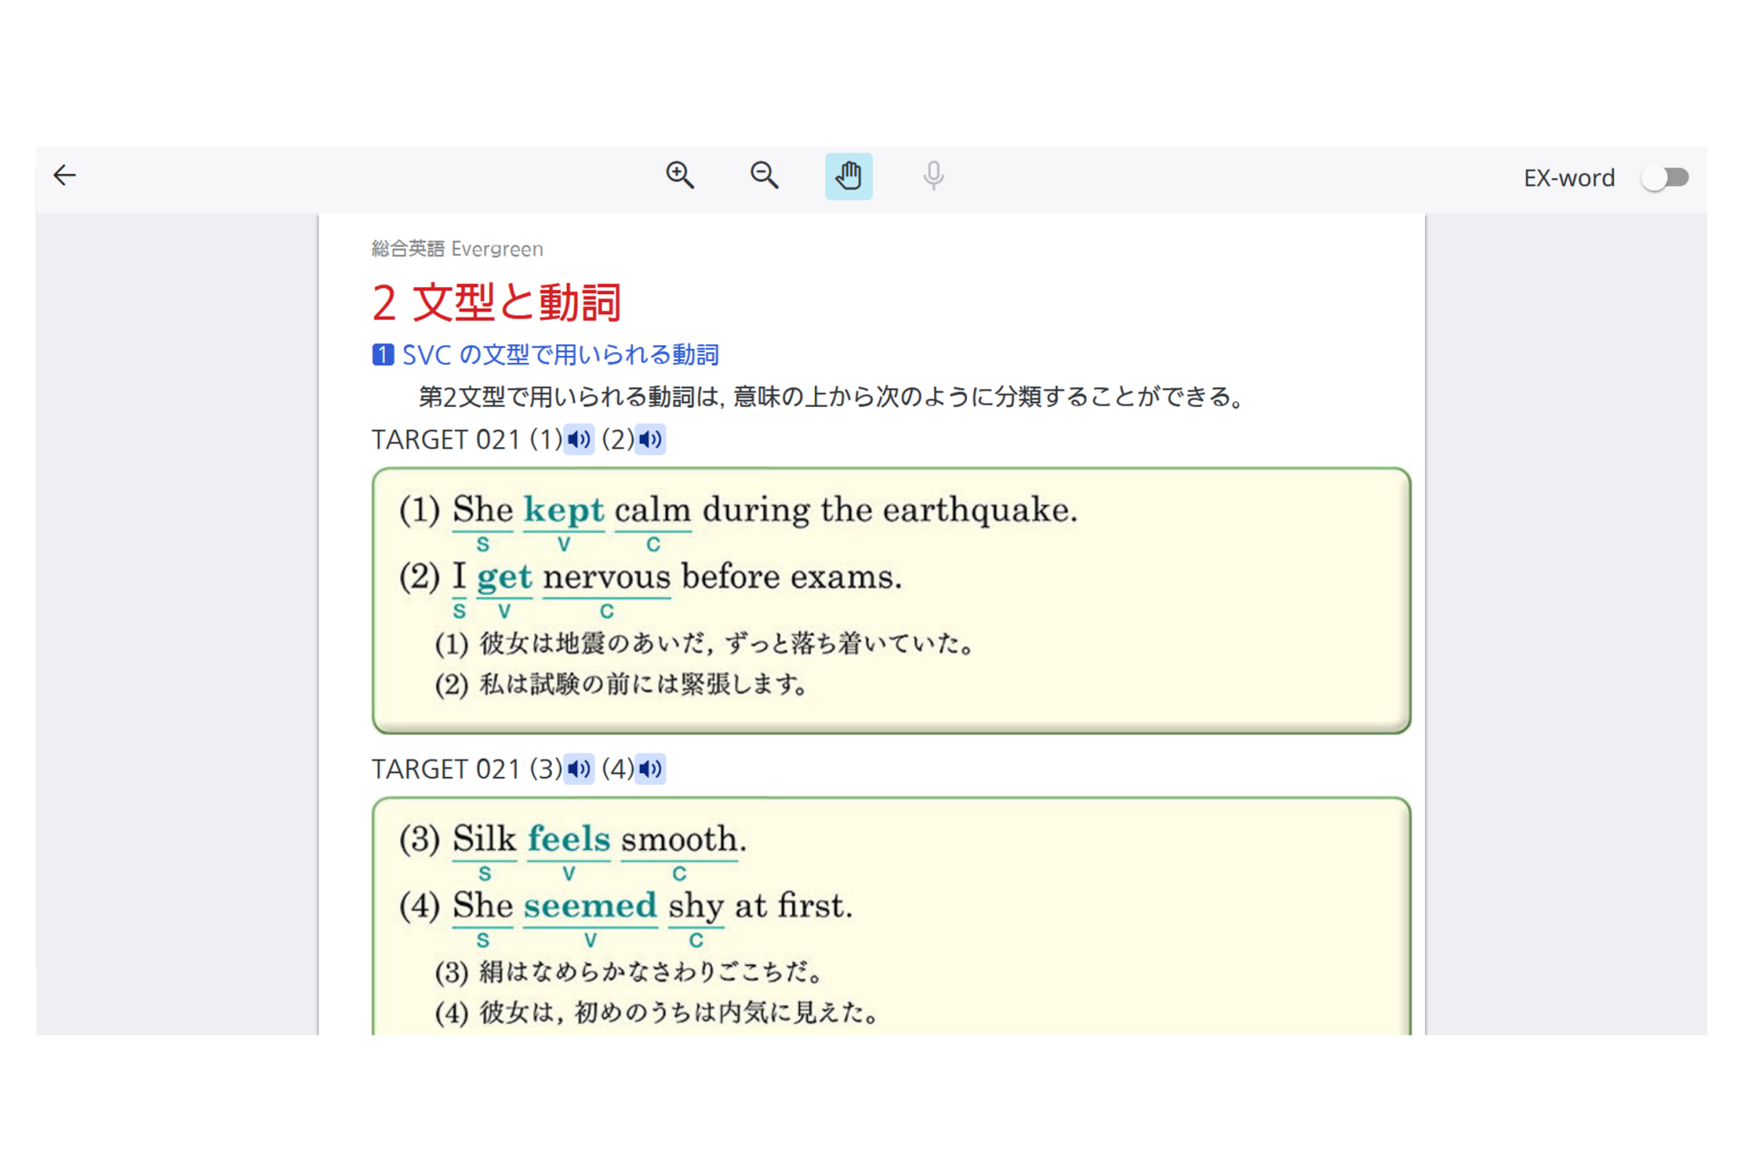Viewport: 1741px width, 1158px height.
Task: Click the highlighted verb kept
Action: click(x=563, y=511)
